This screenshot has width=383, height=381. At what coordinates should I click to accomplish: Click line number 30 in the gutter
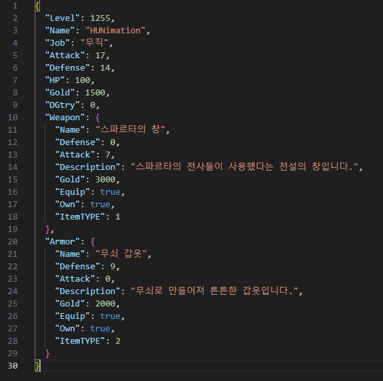pyautogui.click(x=12, y=366)
